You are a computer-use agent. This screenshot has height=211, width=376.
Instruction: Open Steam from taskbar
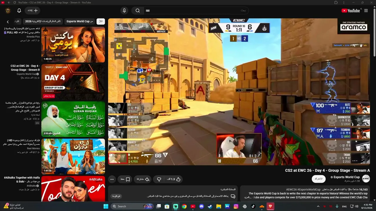coord(210,206)
